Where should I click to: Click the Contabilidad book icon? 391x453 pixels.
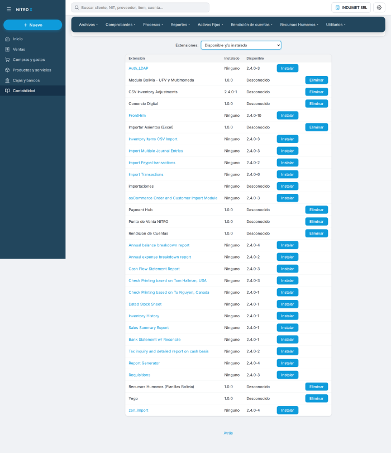(x=7, y=90)
